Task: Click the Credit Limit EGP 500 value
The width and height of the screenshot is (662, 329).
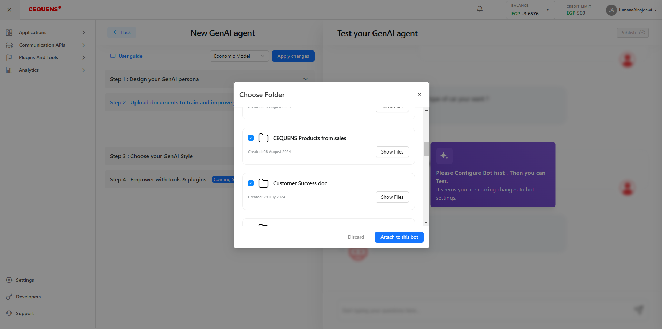Action: point(576,13)
